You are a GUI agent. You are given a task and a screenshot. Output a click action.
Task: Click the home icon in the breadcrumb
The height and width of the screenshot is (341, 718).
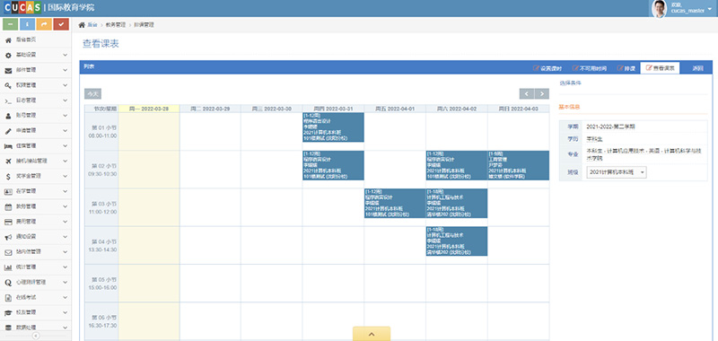coord(82,25)
